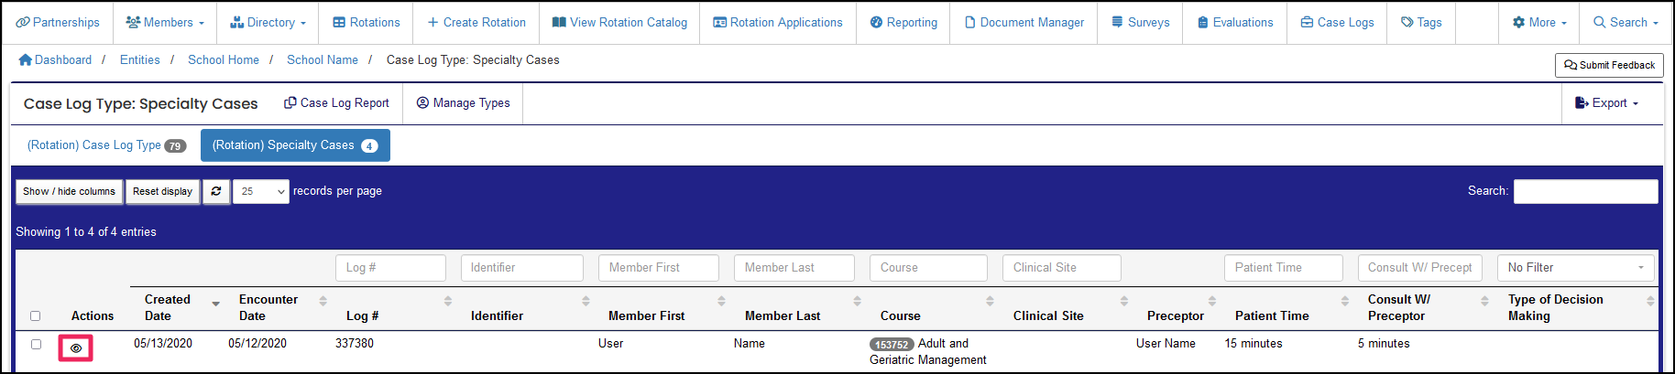Click the 05/13/2020 created date cell
The width and height of the screenshot is (1675, 374).
pyautogui.click(x=163, y=344)
